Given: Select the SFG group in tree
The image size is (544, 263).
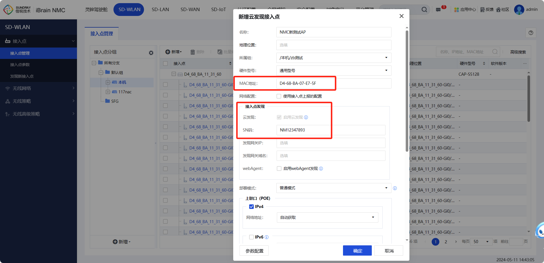Looking at the screenshot, I should (x=115, y=101).
